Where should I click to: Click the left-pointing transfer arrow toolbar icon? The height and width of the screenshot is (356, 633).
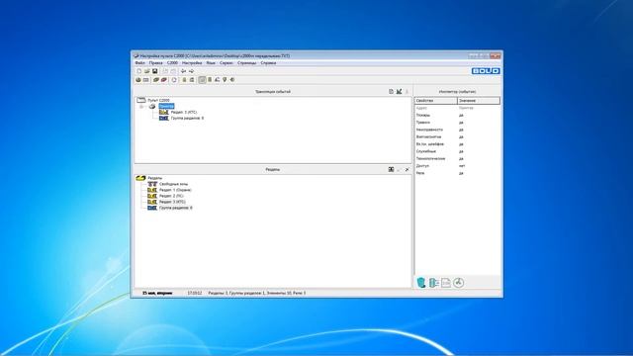(x=183, y=71)
